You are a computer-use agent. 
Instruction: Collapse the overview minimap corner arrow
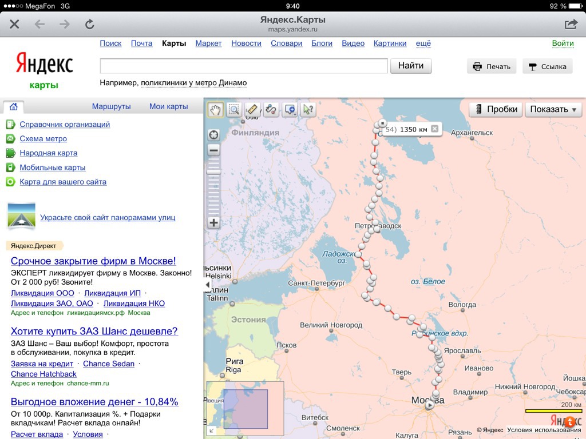212,430
